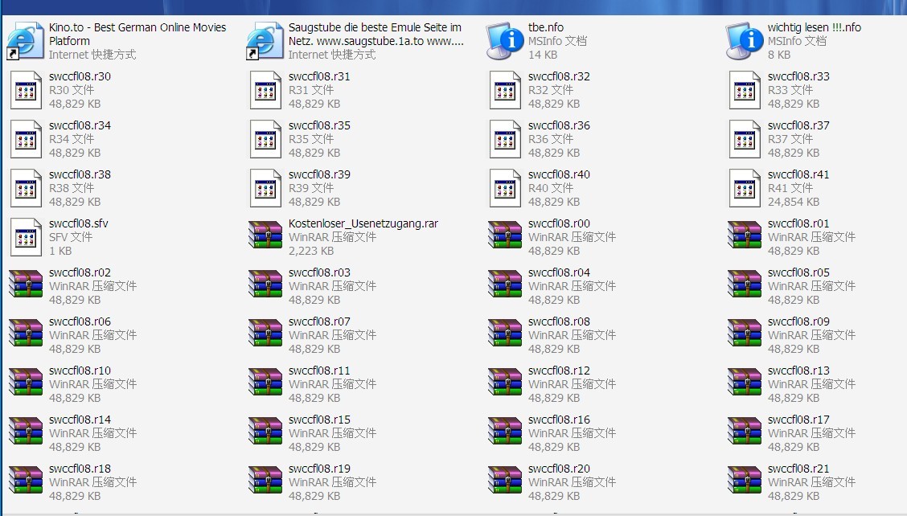Select the swccfl08.r04 archive thumbnail
The height and width of the screenshot is (516, 907).
(x=505, y=286)
